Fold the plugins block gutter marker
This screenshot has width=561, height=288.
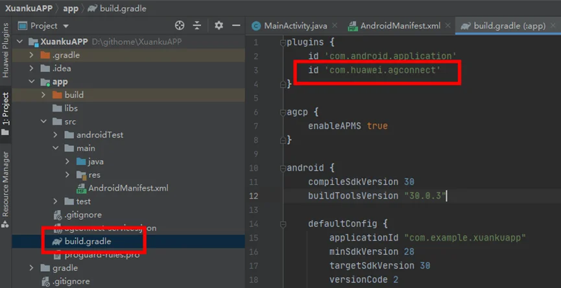(283, 42)
